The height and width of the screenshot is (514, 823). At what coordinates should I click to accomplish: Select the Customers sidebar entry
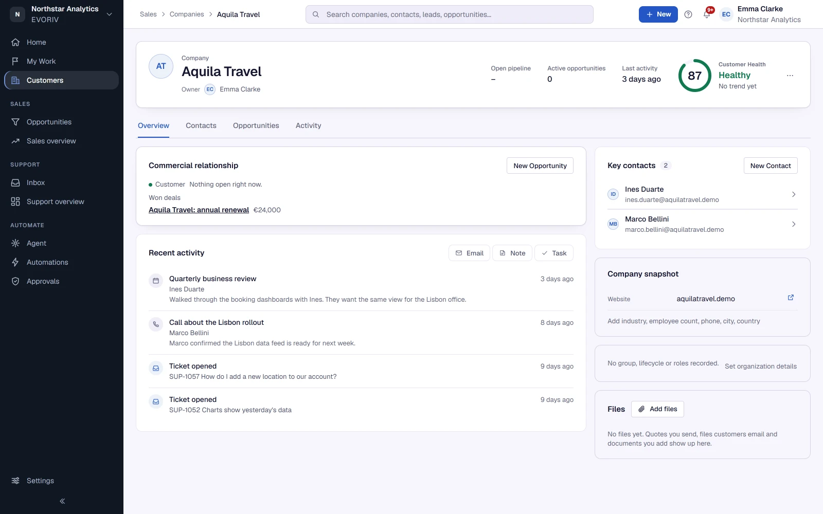pyautogui.click(x=62, y=80)
